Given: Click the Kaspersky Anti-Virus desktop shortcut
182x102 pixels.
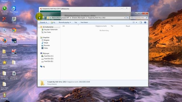Looking at the screenshot, I should 14,54.
